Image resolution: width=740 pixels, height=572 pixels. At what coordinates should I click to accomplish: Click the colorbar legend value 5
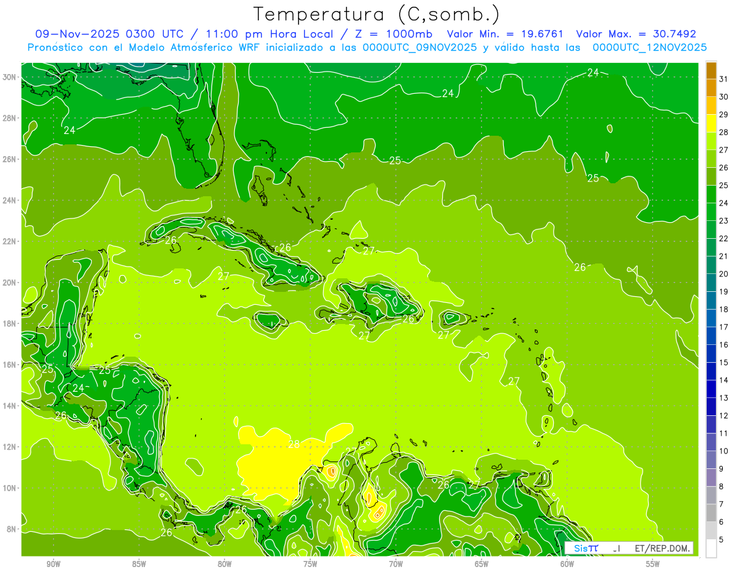721,539
